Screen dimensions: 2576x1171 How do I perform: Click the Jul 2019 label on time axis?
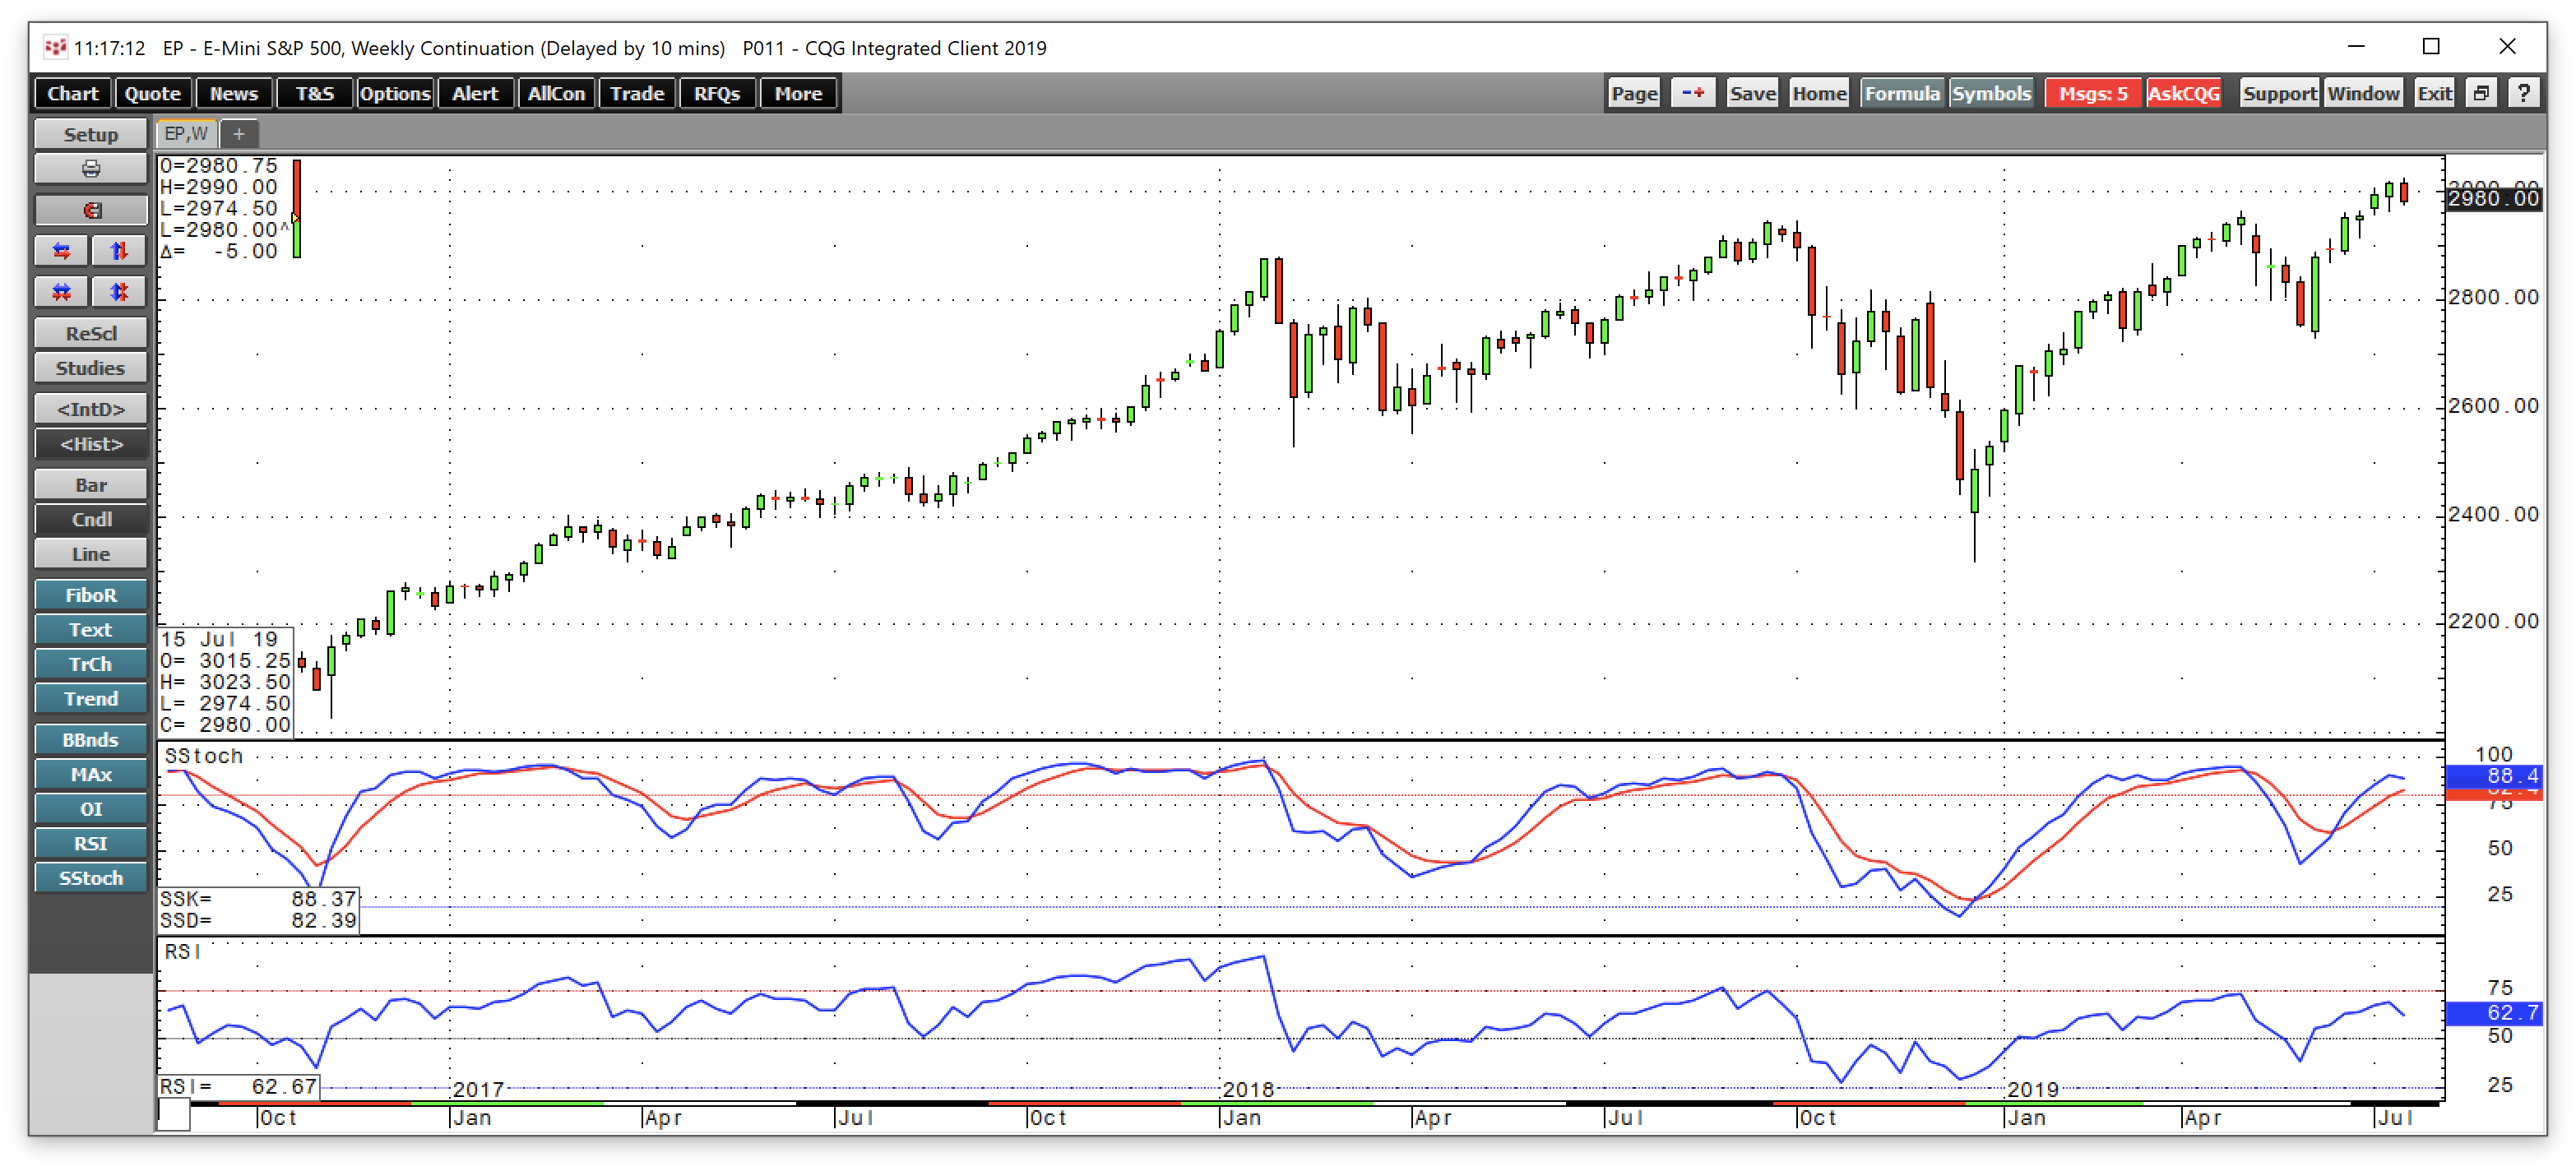pos(2395,1118)
